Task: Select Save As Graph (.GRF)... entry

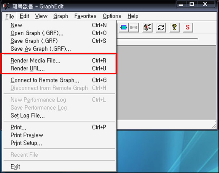Action: coord(59,49)
